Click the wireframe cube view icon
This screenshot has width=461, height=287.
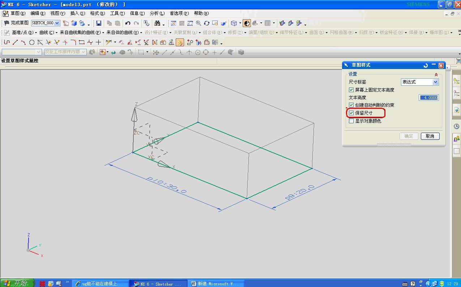pos(234,23)
